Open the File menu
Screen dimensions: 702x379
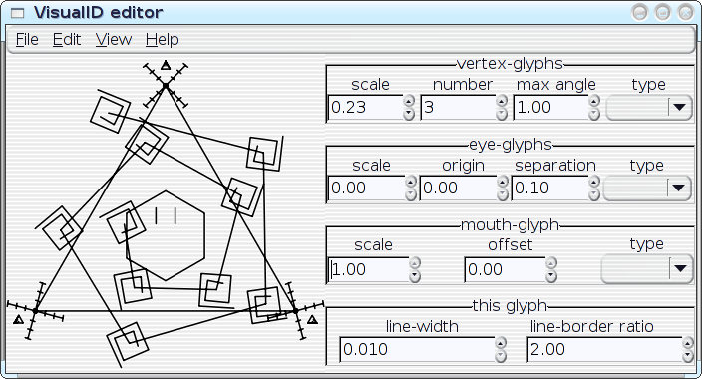pos(27,40)
